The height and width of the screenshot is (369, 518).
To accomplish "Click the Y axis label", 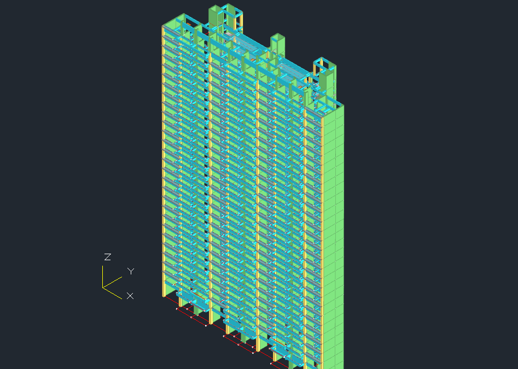I will (x=131, y=271).
